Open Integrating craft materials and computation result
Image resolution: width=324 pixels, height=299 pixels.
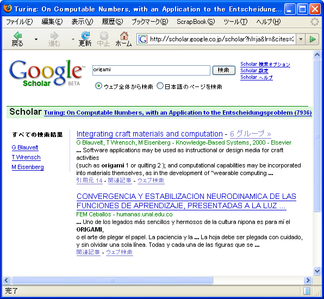click(149, 134)
